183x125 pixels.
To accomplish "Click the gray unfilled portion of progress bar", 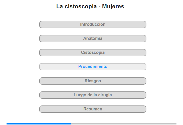I will point(124,124).
